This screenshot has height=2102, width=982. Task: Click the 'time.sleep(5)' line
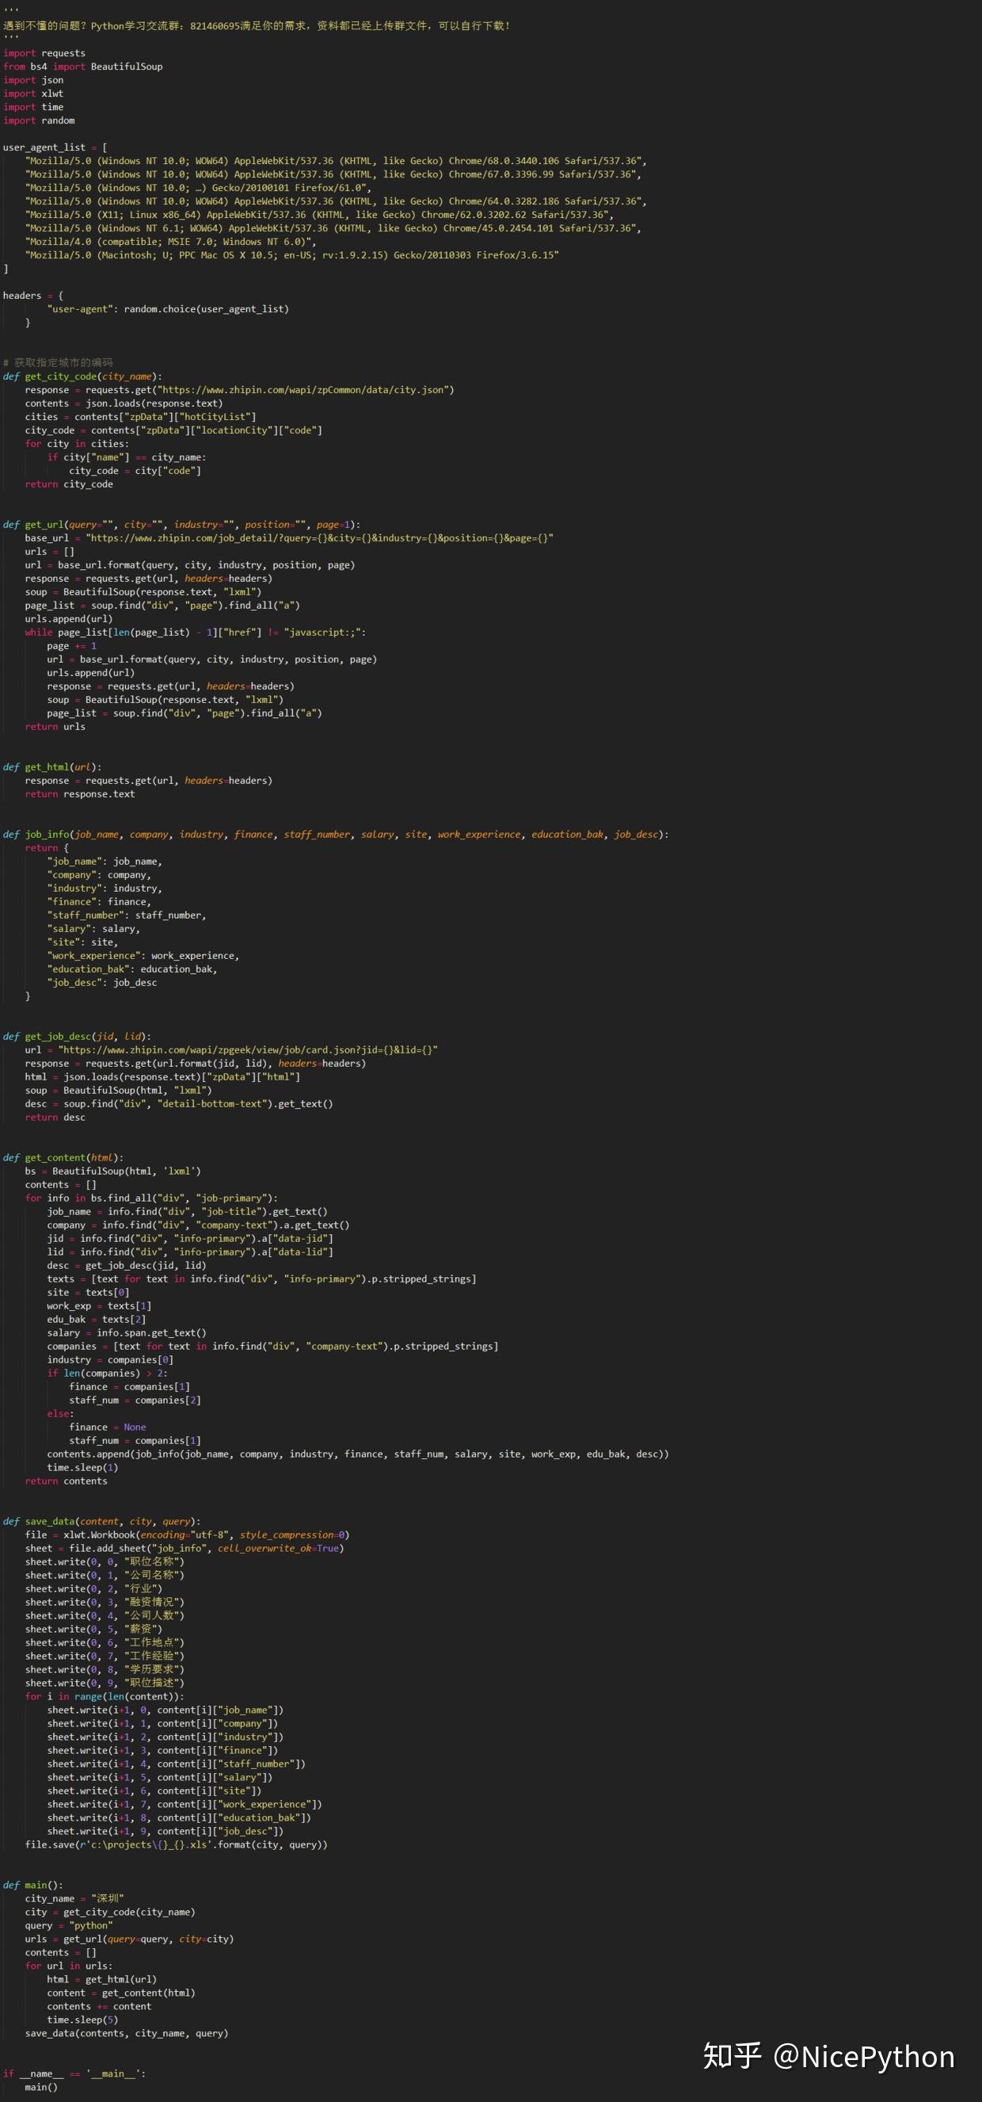pos(82,2020)
